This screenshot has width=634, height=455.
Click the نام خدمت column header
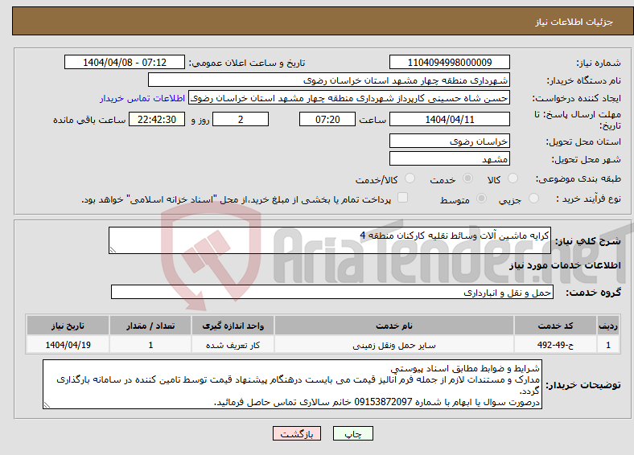[x=393, y=326]
